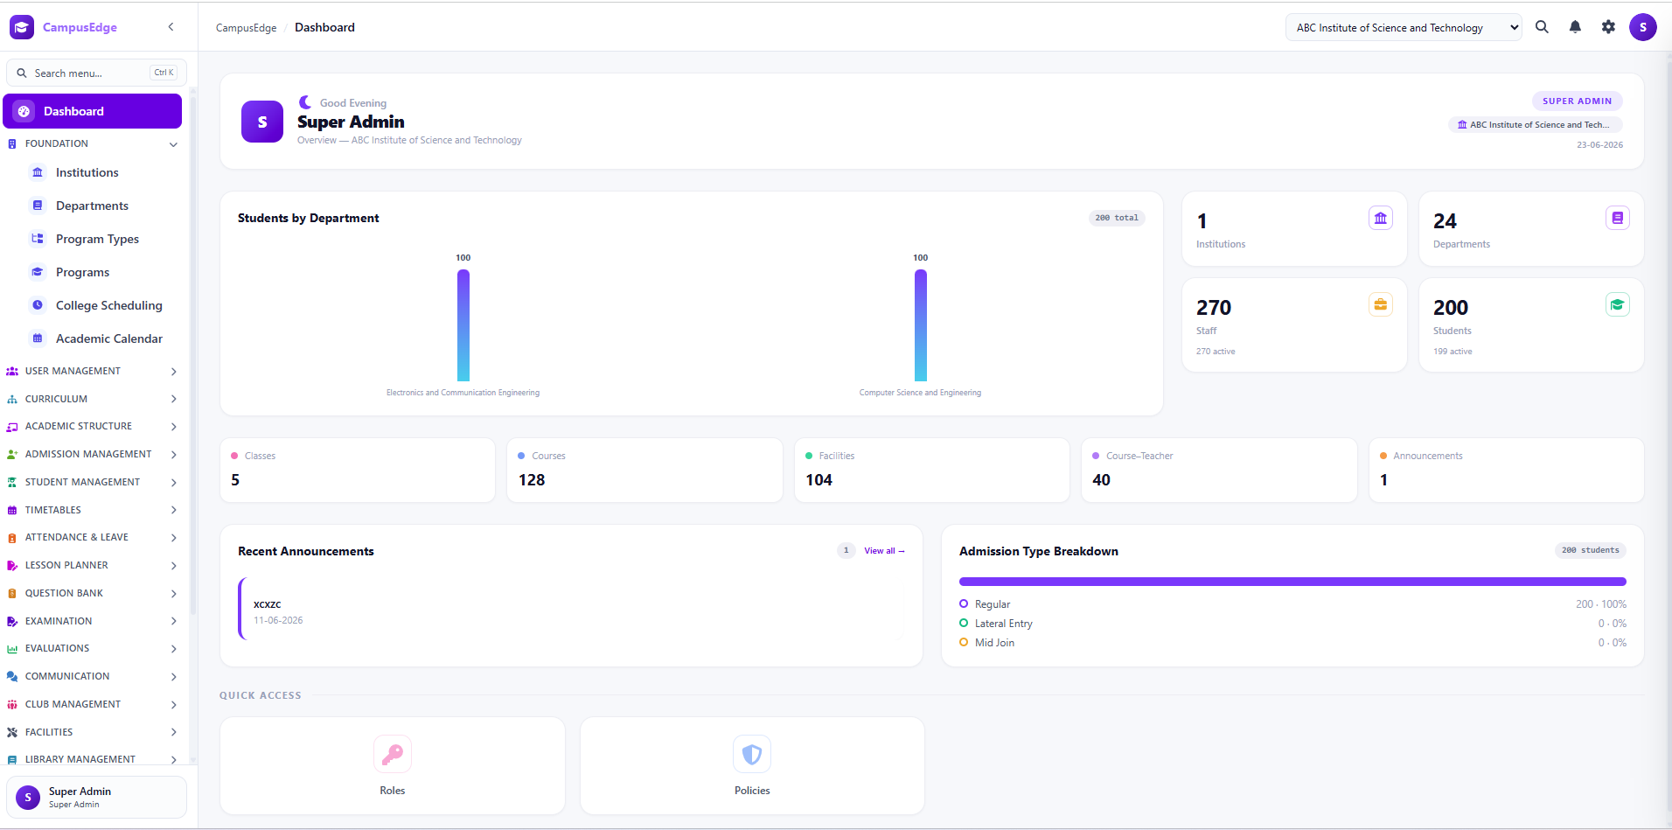Click the Students graduation cap icon
Viewport: 1672px width, 830px height.
(1618, 304)
